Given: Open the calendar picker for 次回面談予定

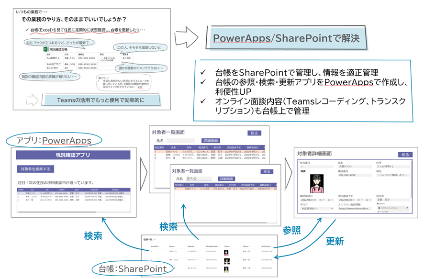Looking at the screenshot, I should tap(354, 200).
